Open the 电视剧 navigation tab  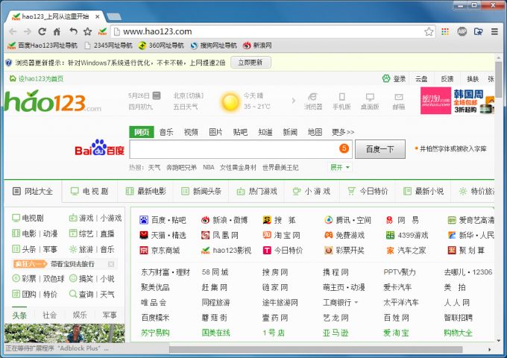pos(89,191)
